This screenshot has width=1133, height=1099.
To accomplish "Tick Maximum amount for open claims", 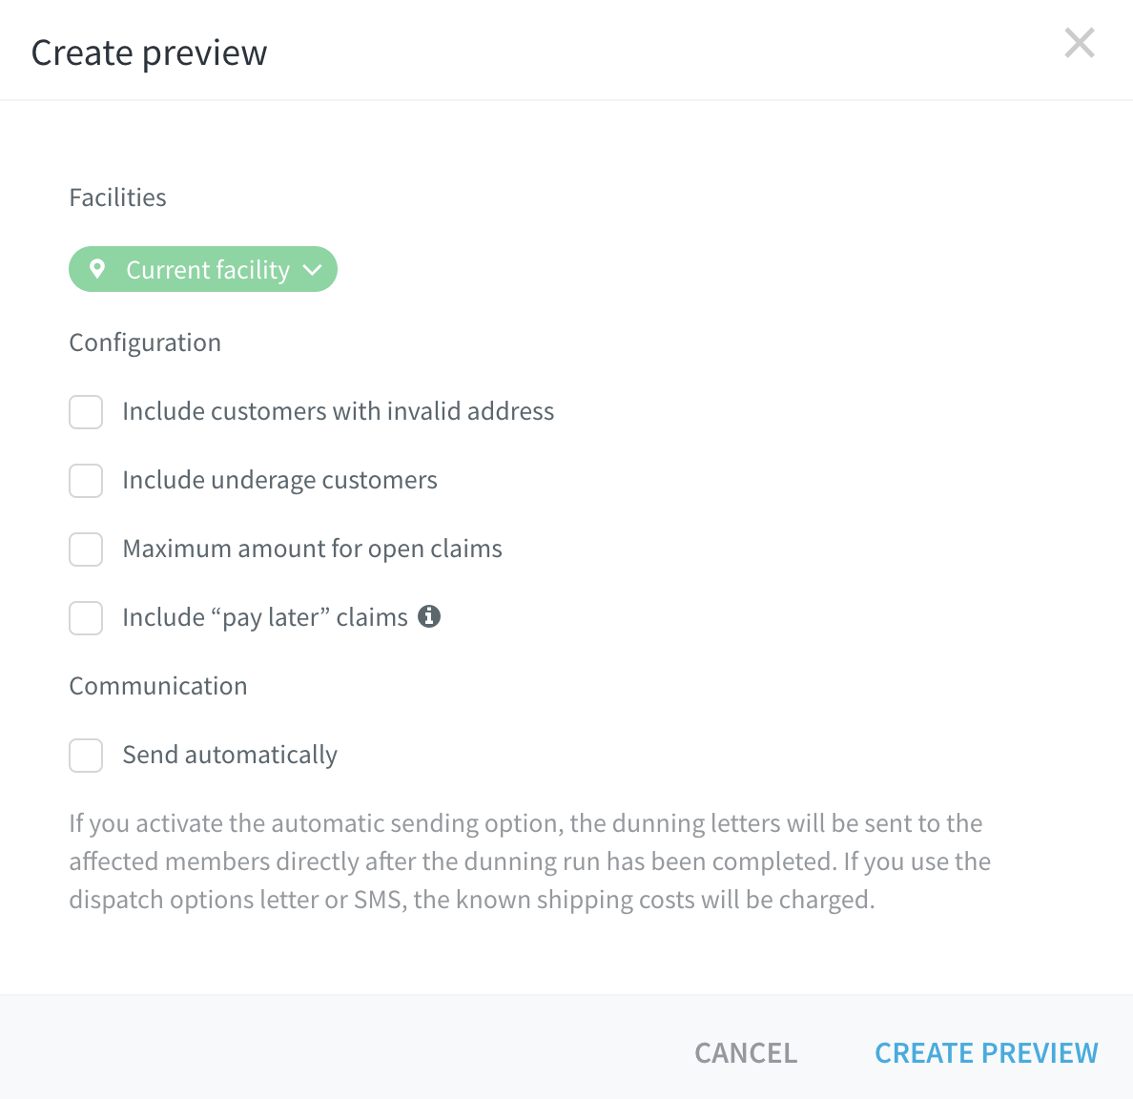I will [x=86, y=549].
